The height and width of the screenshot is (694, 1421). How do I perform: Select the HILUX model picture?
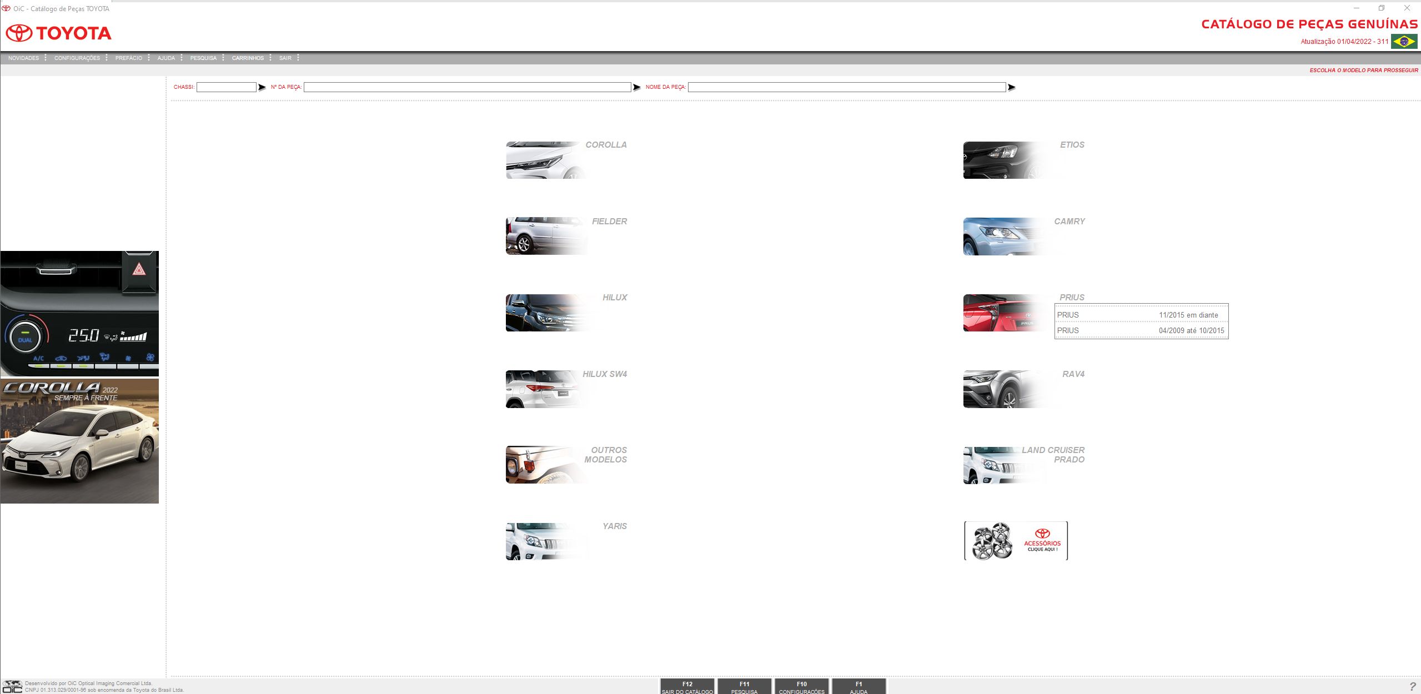tap(546, 313)
